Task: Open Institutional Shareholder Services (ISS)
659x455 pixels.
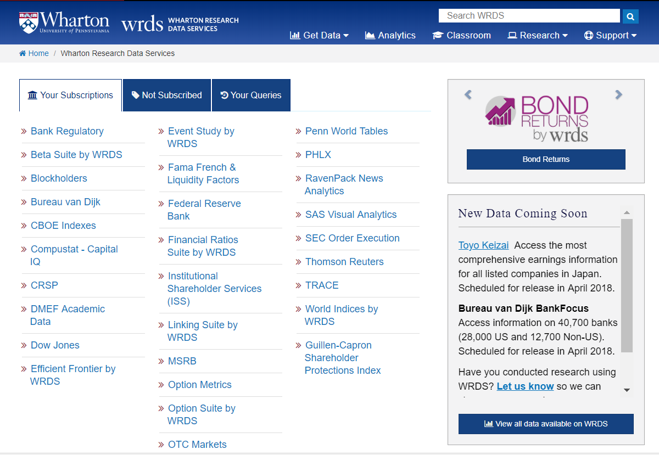Action: [x=215, y=289]
